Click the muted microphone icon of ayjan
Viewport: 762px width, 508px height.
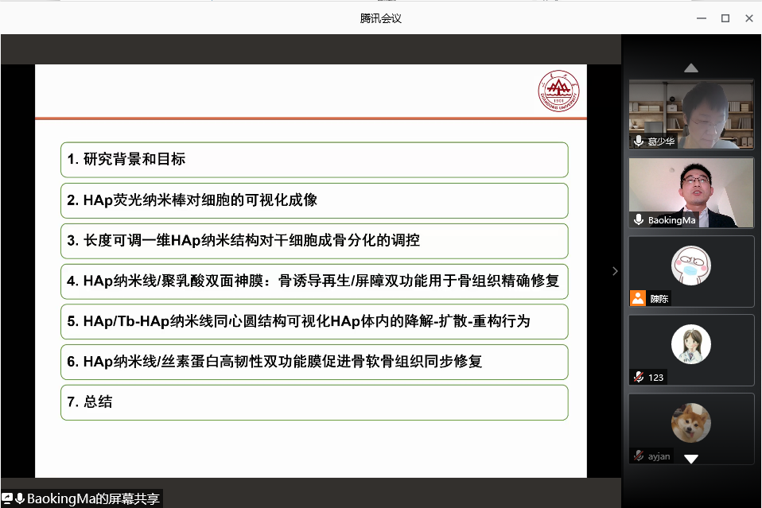tap(639, 456)
